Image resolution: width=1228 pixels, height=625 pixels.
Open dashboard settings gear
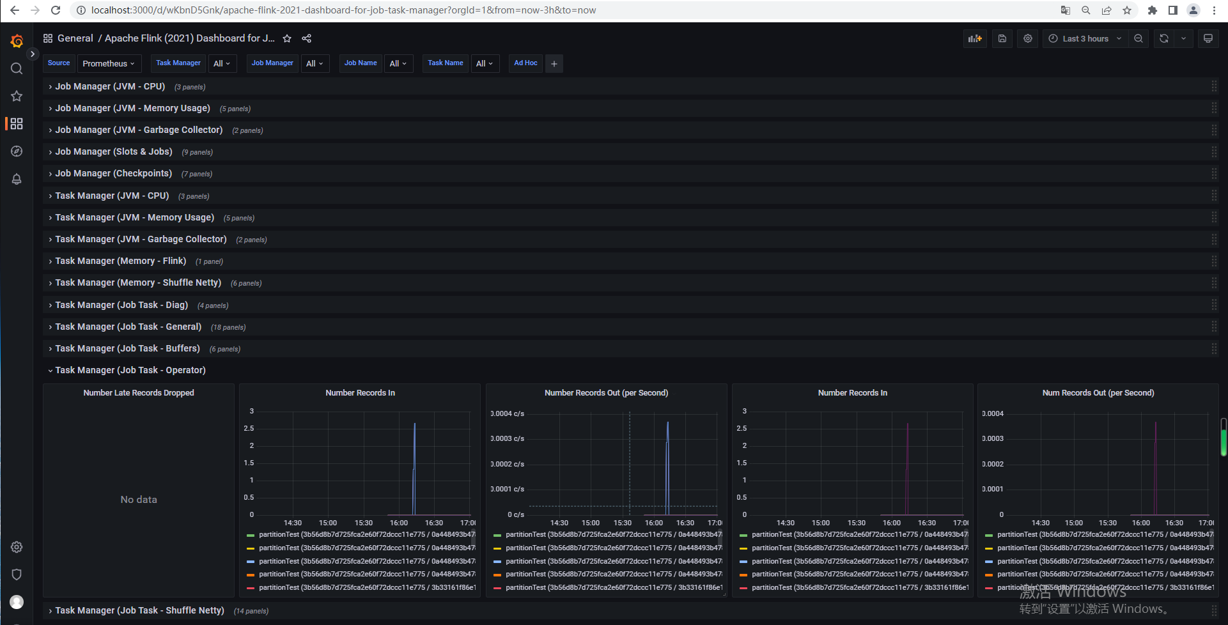[1028, 38]
